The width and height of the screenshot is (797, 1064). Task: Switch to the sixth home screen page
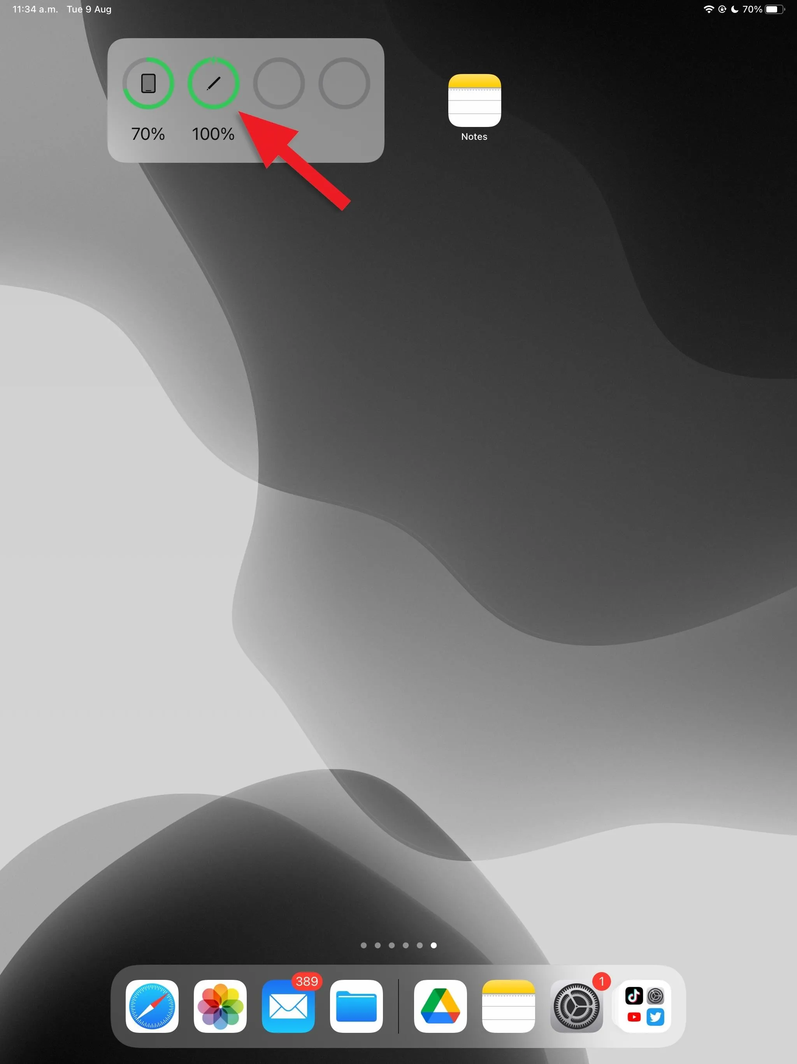tap(435, 945)
